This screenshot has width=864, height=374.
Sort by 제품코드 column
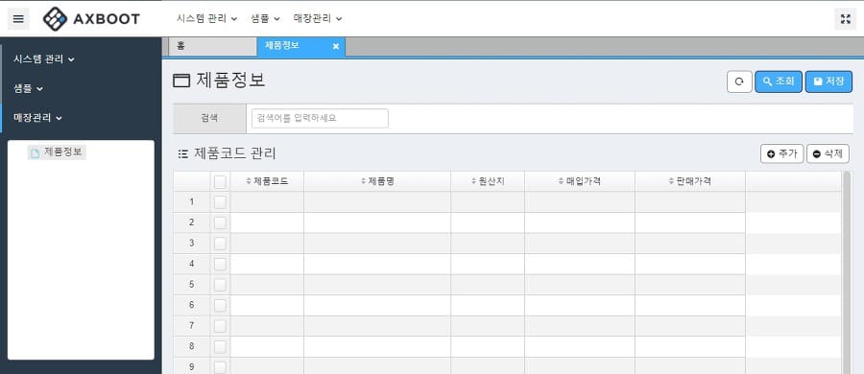tap(267, 181)
